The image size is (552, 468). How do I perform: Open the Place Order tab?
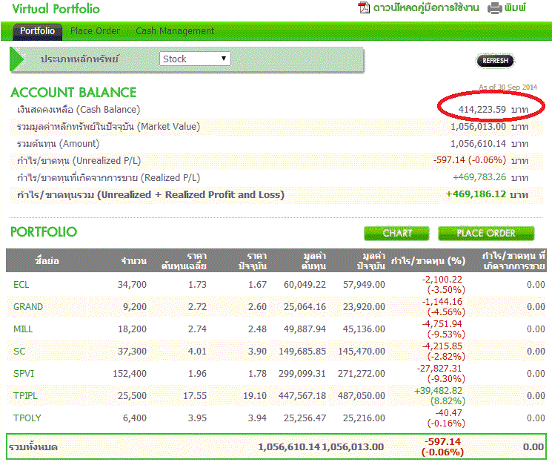95,31
